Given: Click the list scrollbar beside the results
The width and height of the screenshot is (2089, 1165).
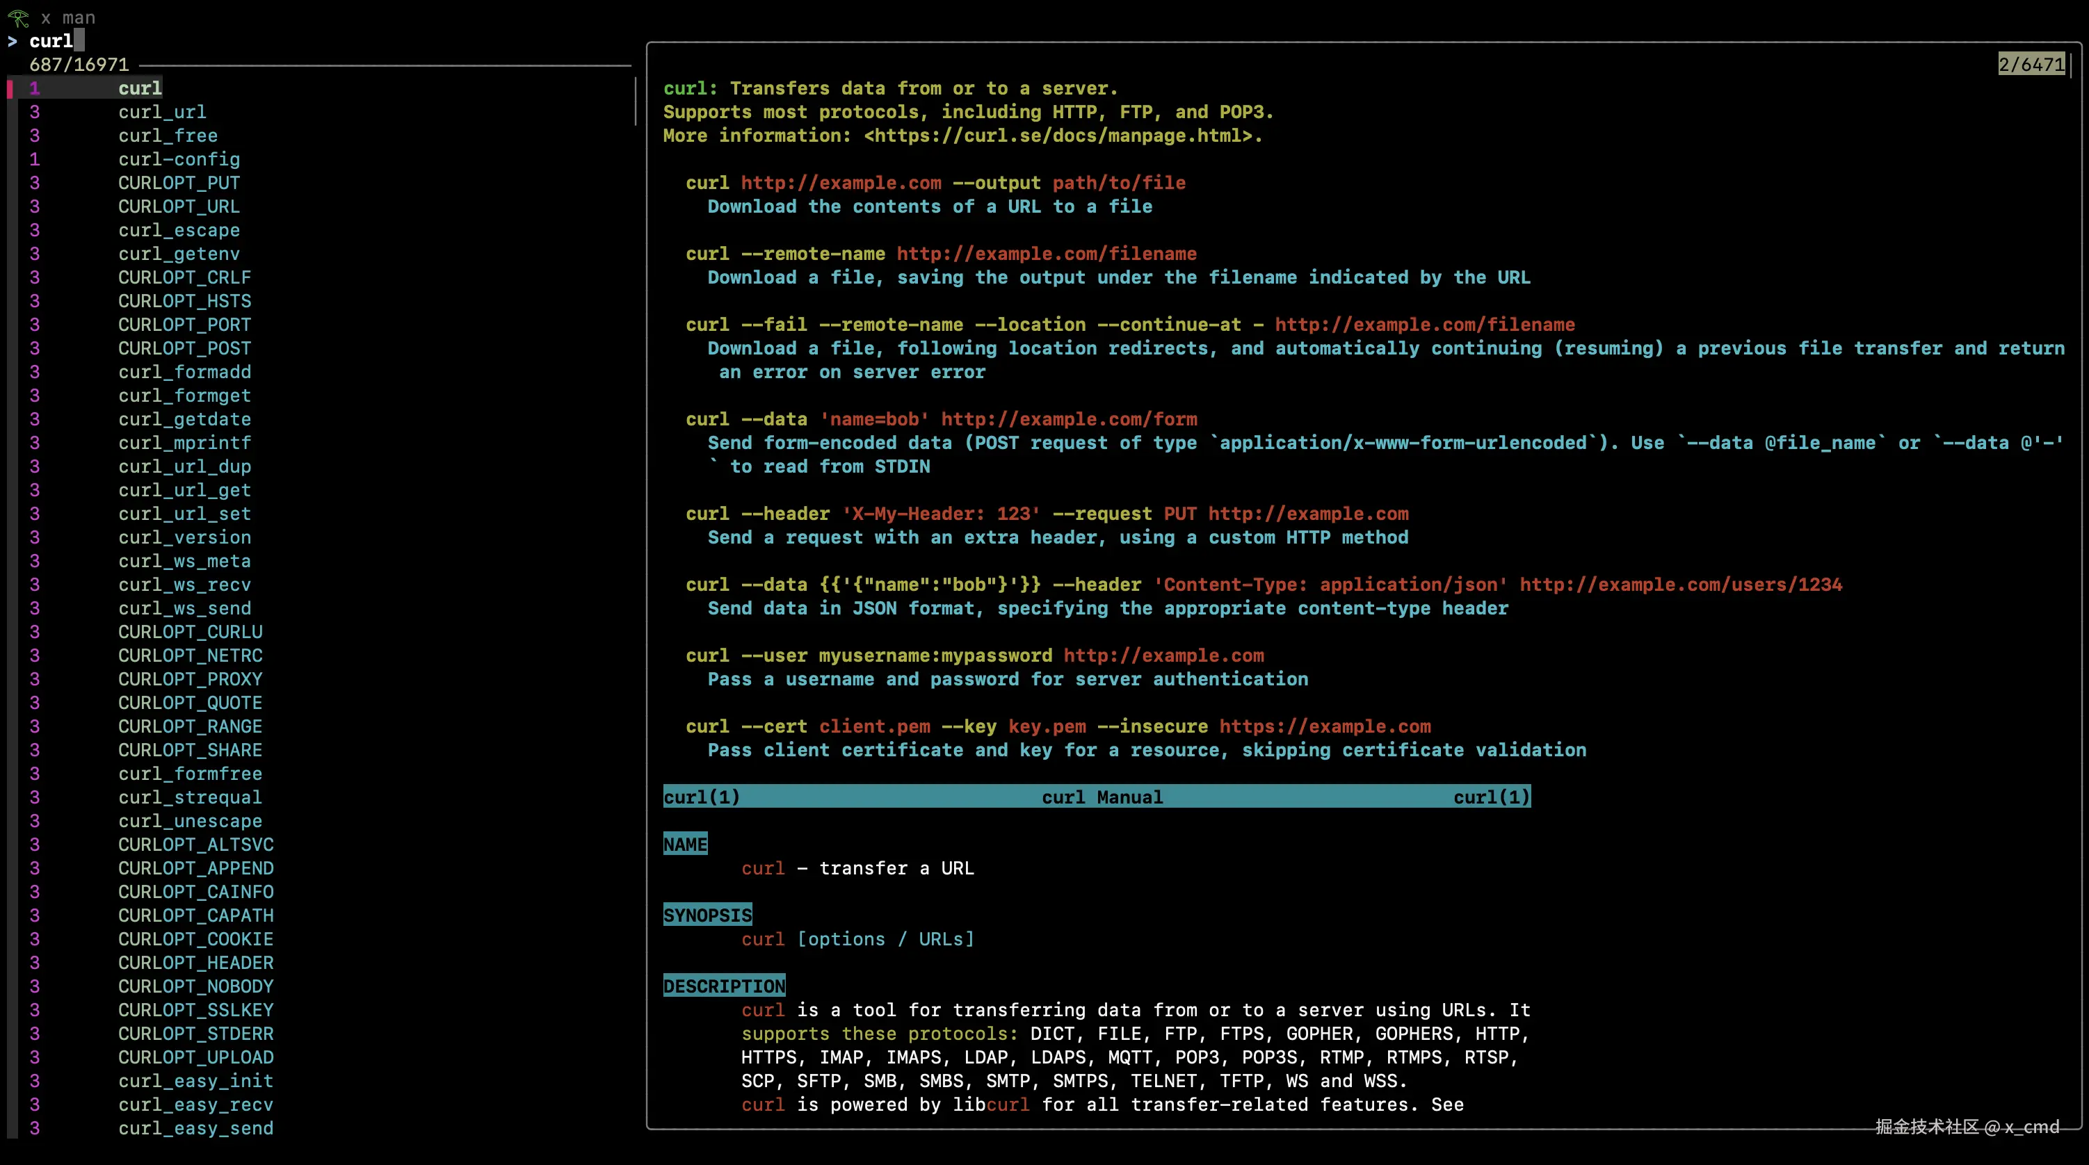Looking at the screenshot, I should point(635,101).
